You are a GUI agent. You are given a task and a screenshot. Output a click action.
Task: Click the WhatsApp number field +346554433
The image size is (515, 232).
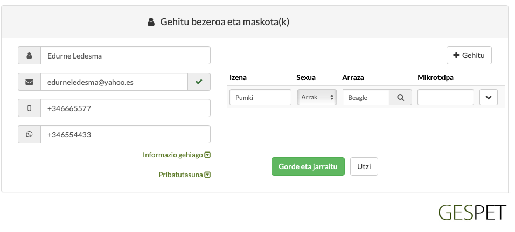[126, 134]
